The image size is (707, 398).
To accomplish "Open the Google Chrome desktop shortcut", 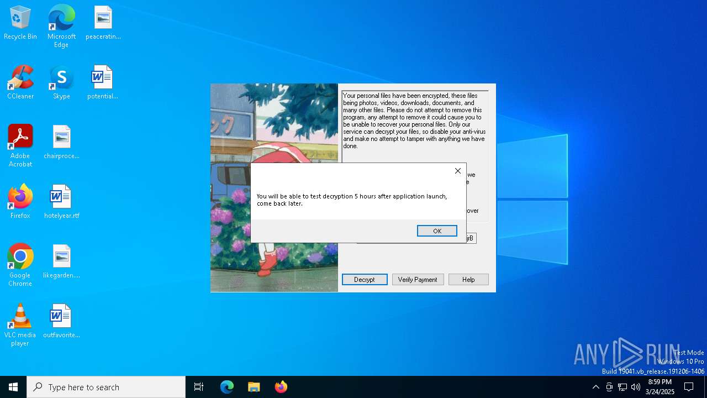I will click(x=20, y=265).
